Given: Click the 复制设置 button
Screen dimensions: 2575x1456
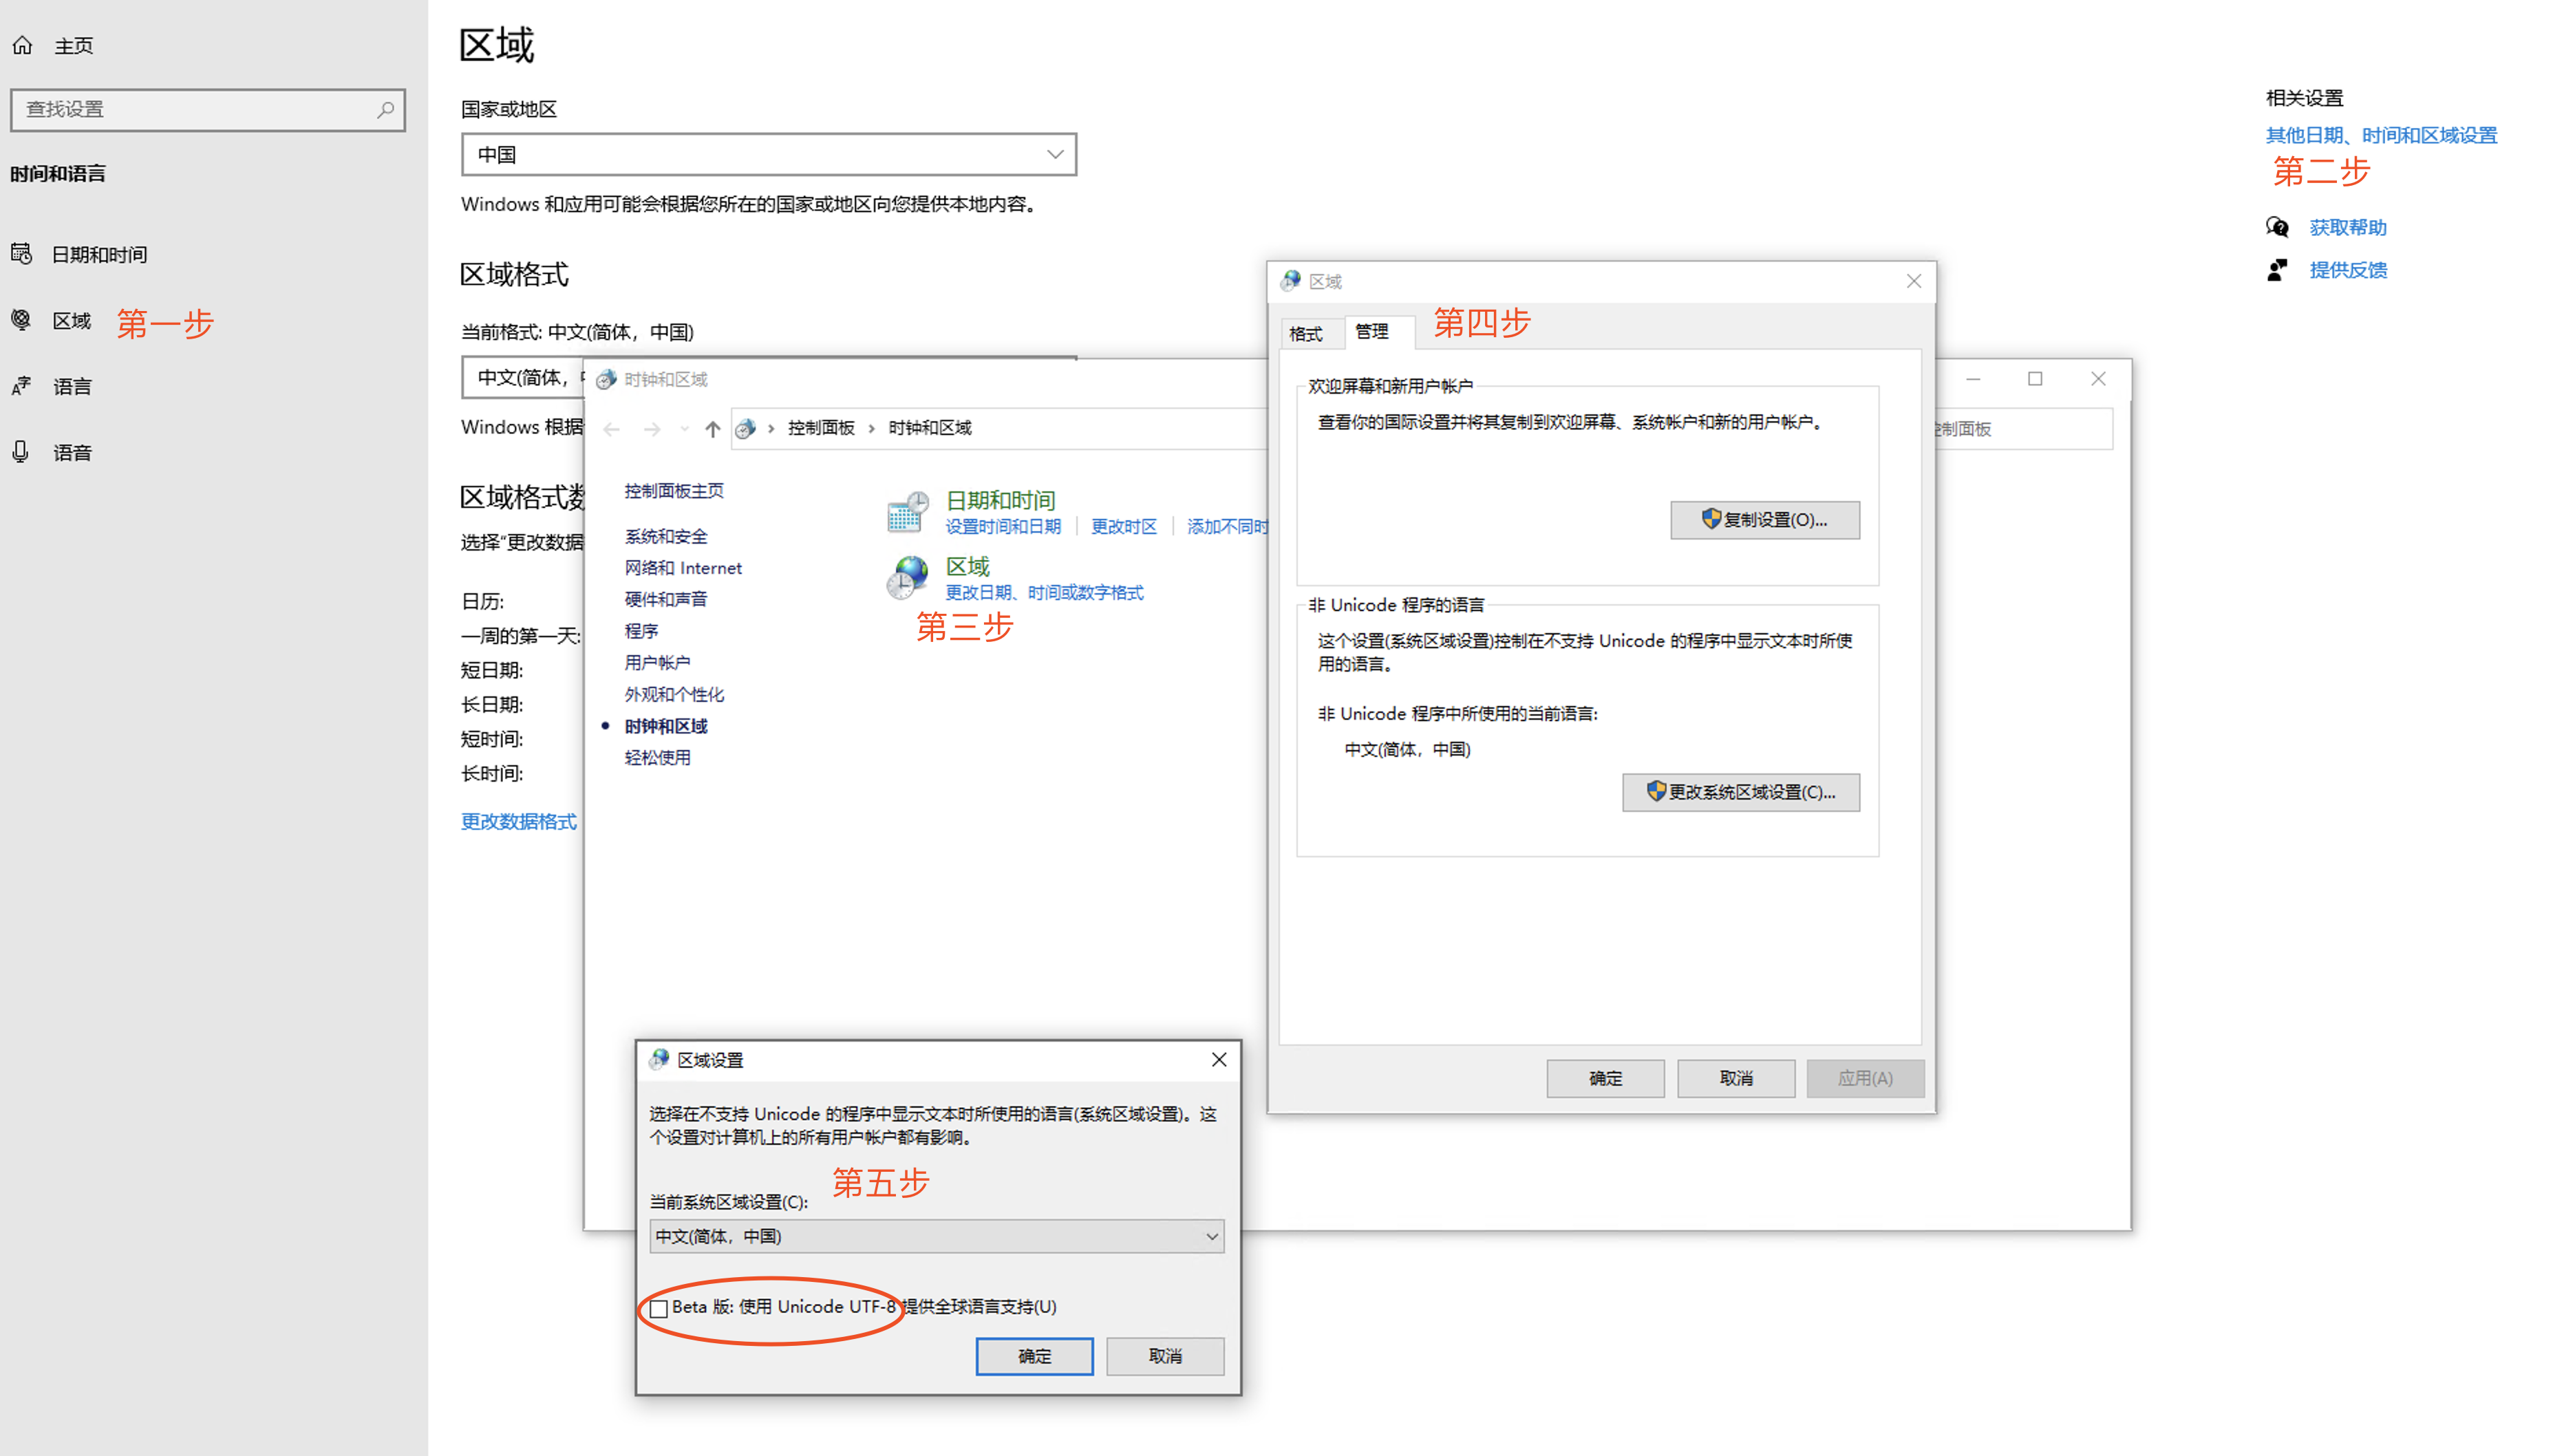Looking at the screenshot, I should click(x=1764, y=520).
